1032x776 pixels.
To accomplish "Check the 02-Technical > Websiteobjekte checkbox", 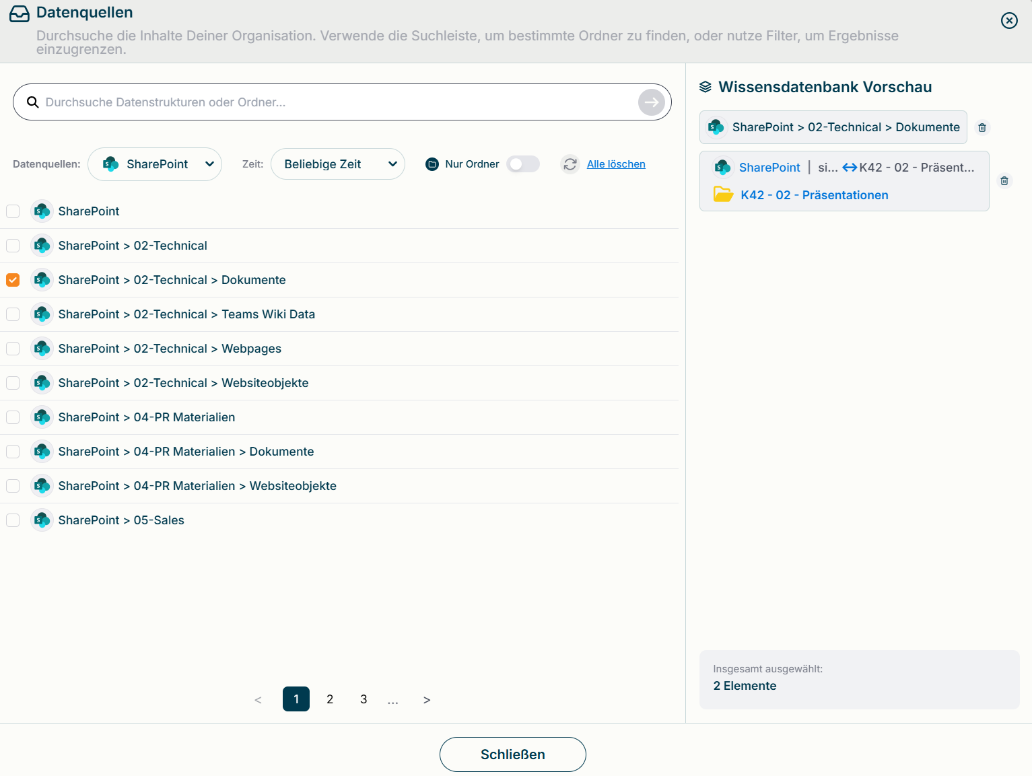I will point(13,383).
